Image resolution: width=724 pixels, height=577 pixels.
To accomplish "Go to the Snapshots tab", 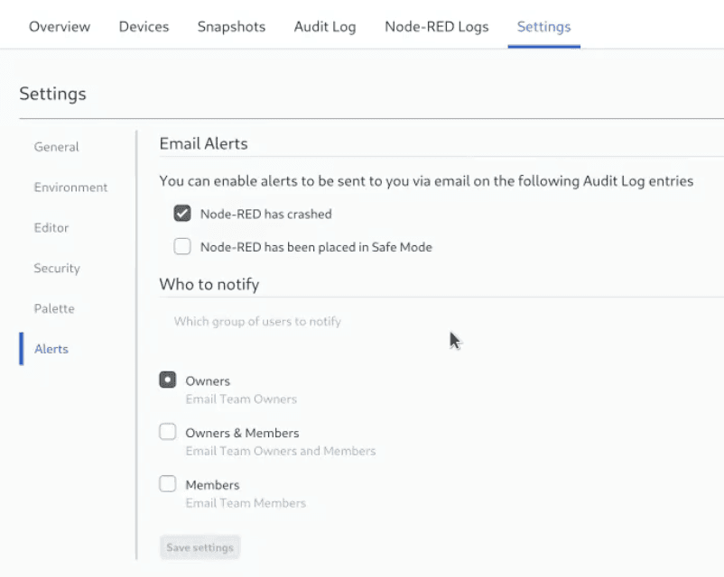I will pos(231,26).
